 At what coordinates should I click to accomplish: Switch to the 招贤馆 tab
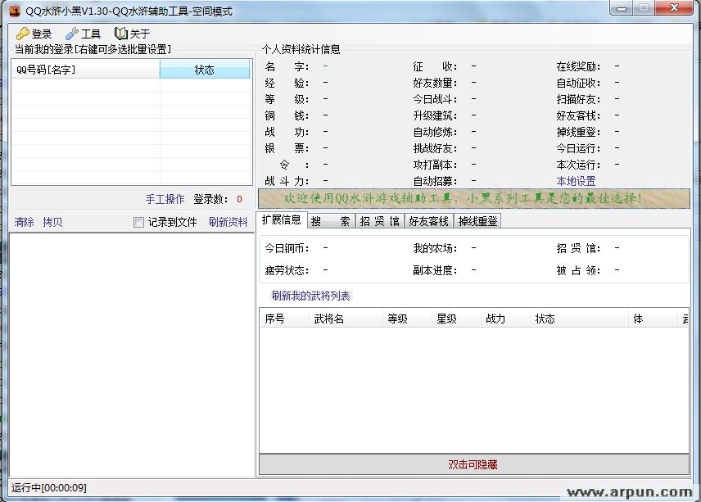(x=379, y=221)
